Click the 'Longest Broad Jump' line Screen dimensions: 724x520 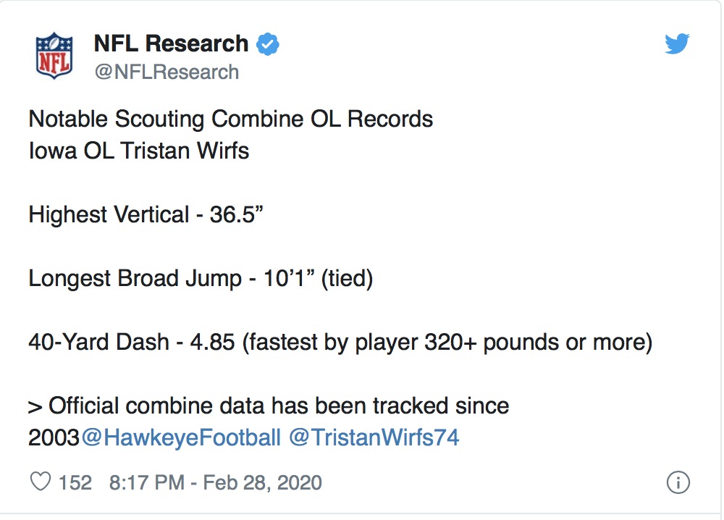[201, 279]
